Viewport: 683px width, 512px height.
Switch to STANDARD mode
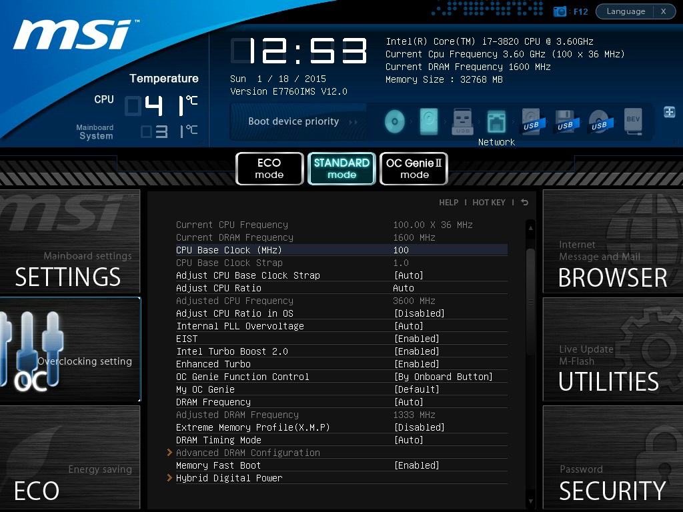[x=341, y=169]
